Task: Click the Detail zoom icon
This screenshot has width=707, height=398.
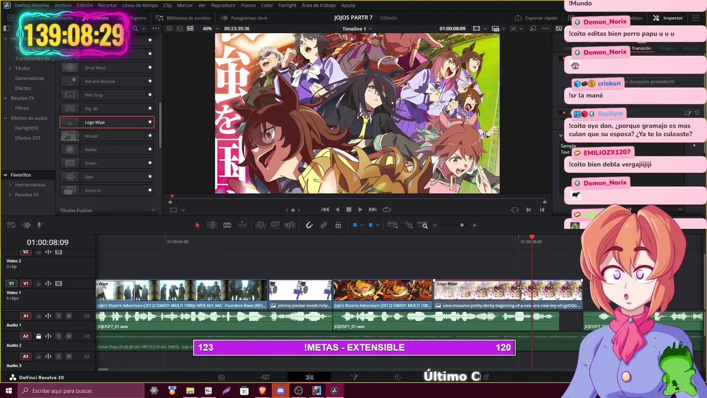Action: point(409,225)
